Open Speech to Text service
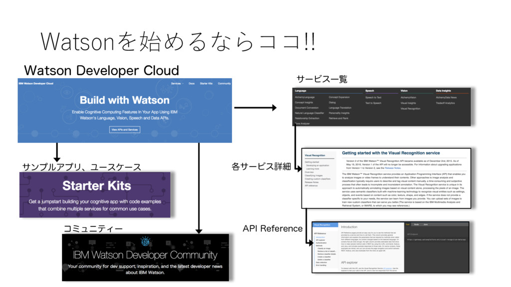Viewport: 511px width, 287px height. [373, 97]
